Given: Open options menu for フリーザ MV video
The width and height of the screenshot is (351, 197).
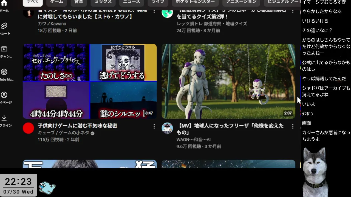Looking at the screenshot, I should click(293, 126).
